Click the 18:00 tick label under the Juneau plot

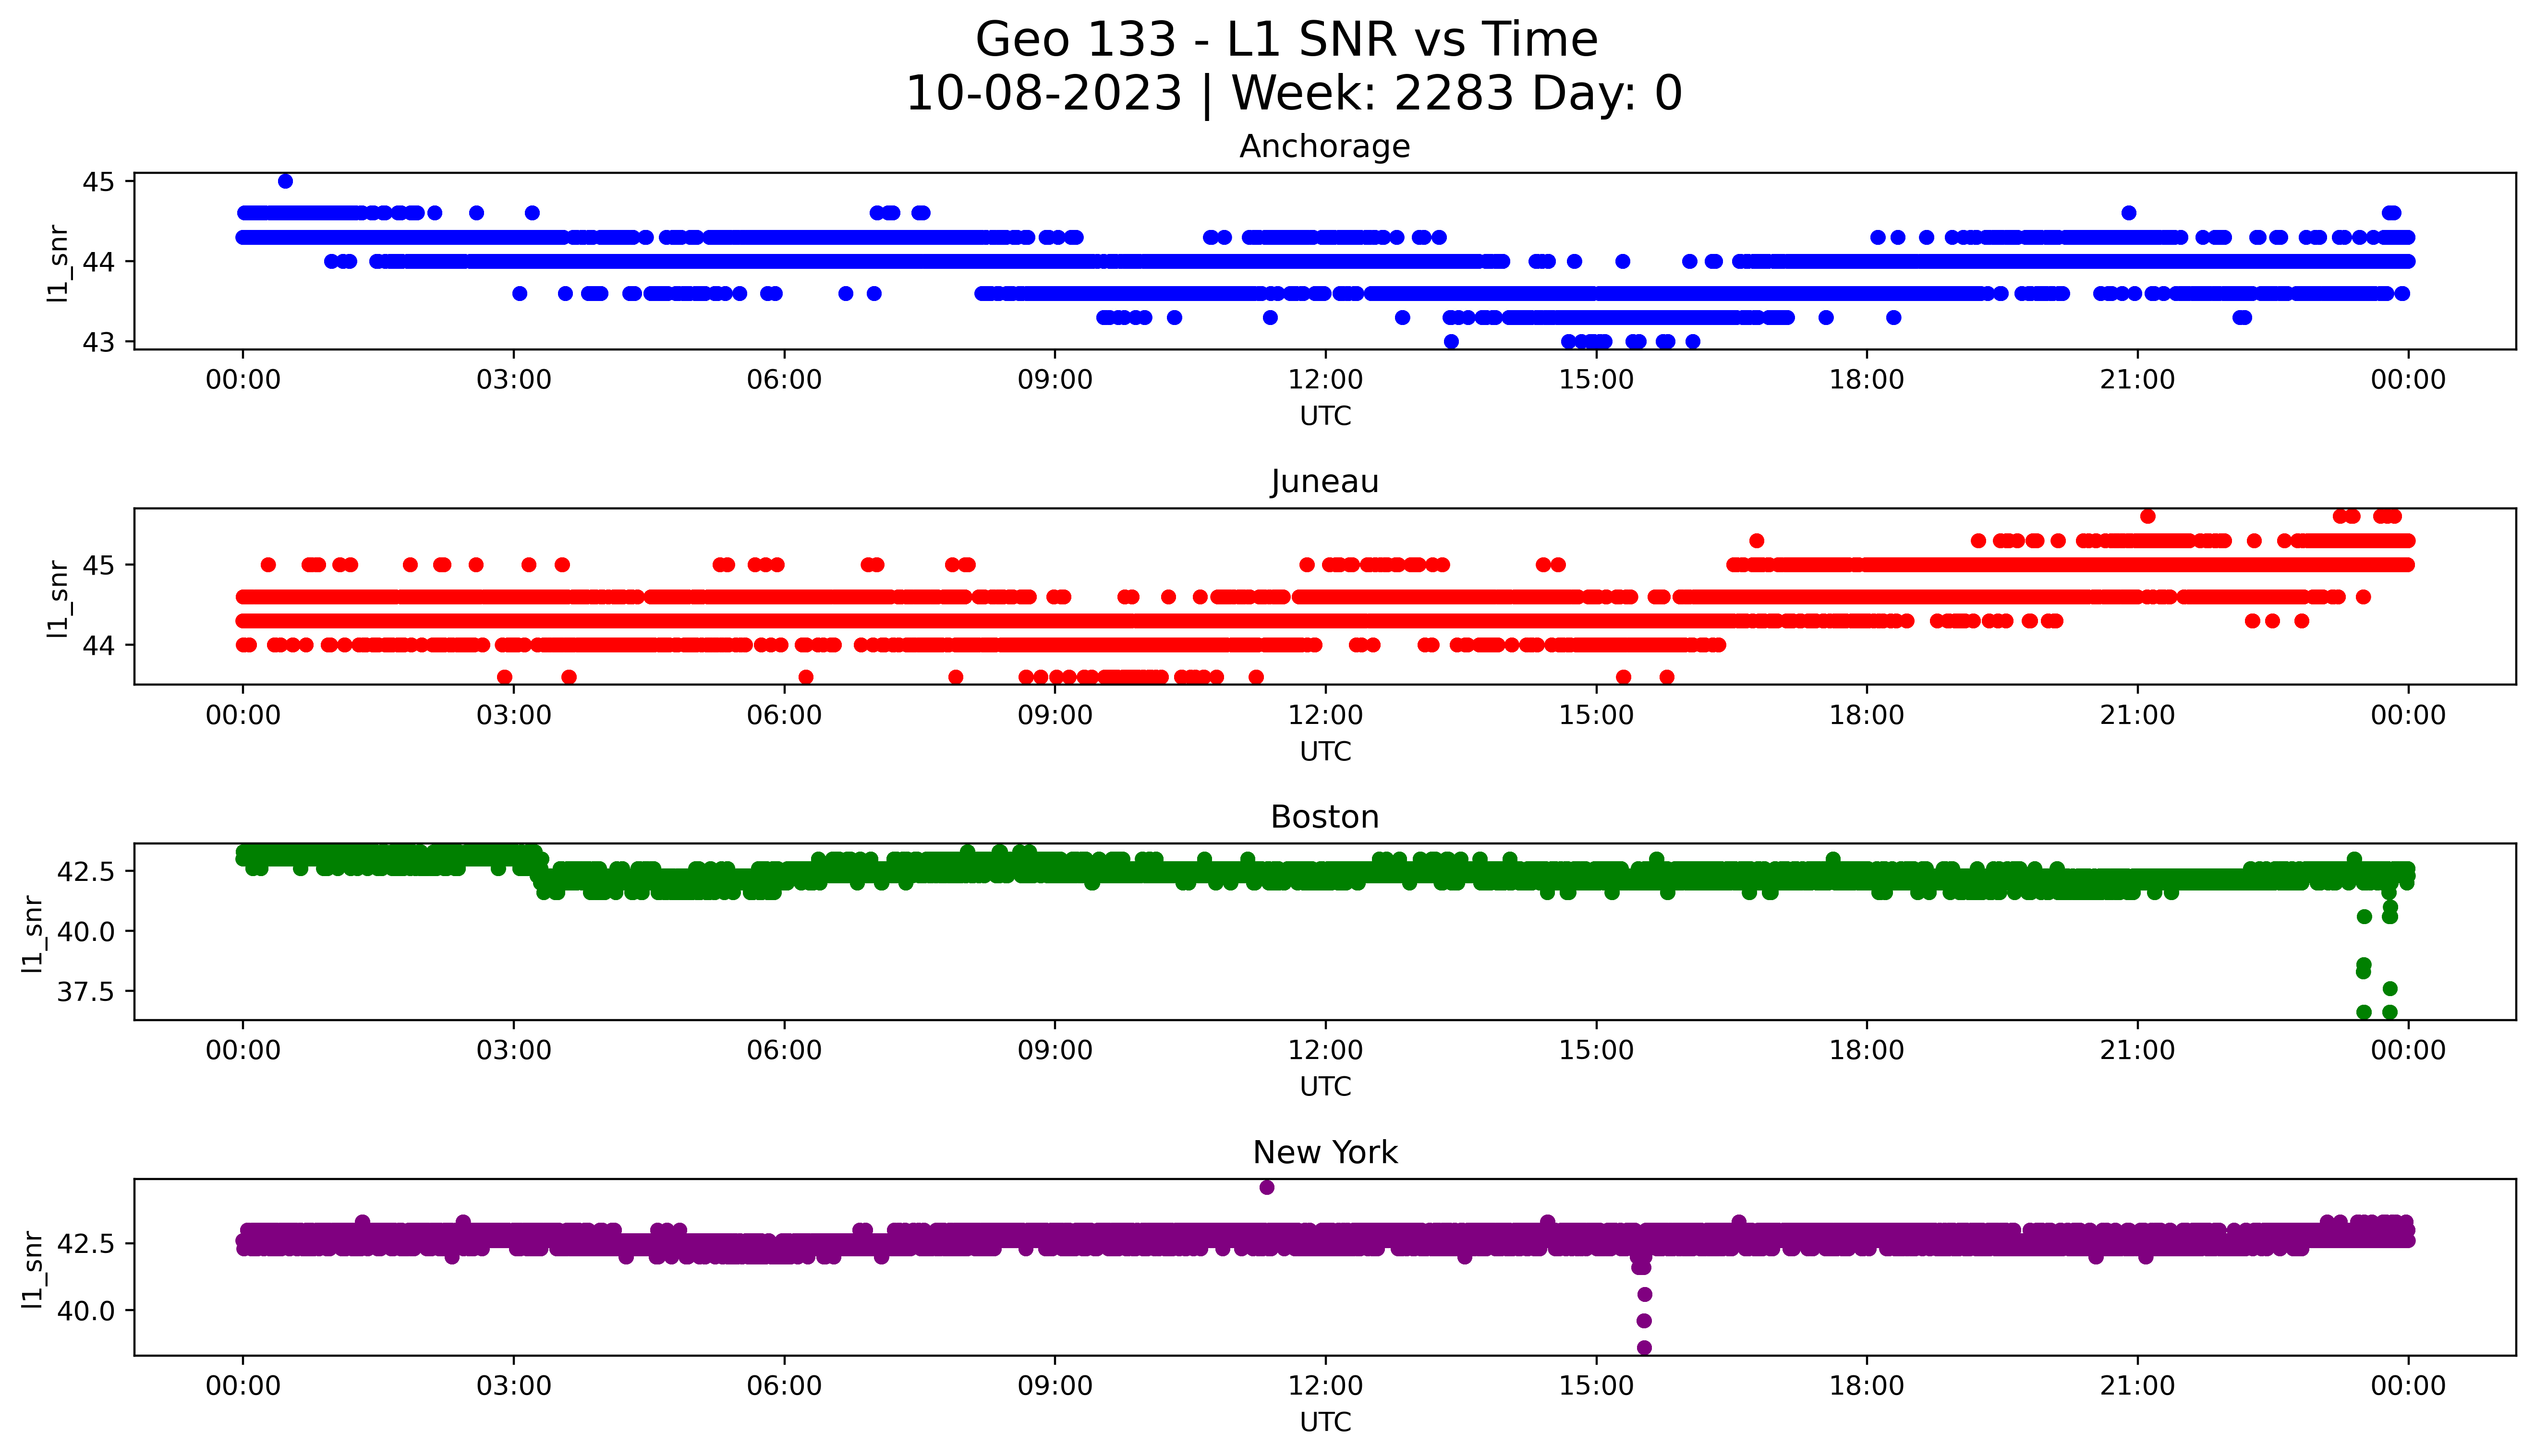pos(1867,715)
